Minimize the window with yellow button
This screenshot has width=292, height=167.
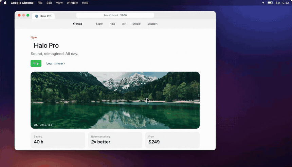pyautogui.click(x=23, y=15)
